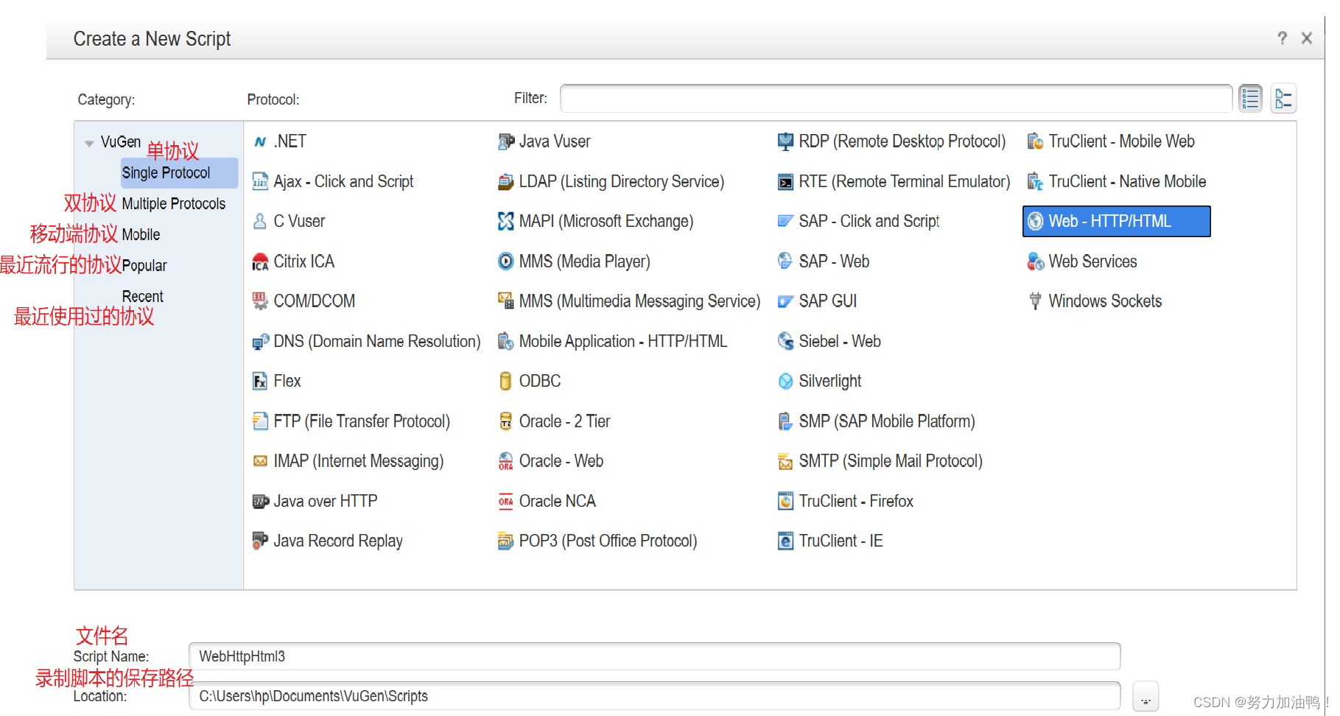Choose the Silverlight protocol icon
1340x716 pixels.
[785, 381]
